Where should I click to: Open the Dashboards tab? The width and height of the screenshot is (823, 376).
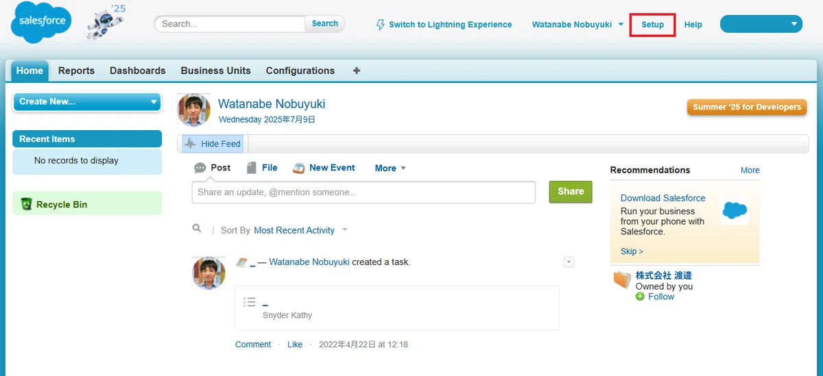(x=138, y=71)
